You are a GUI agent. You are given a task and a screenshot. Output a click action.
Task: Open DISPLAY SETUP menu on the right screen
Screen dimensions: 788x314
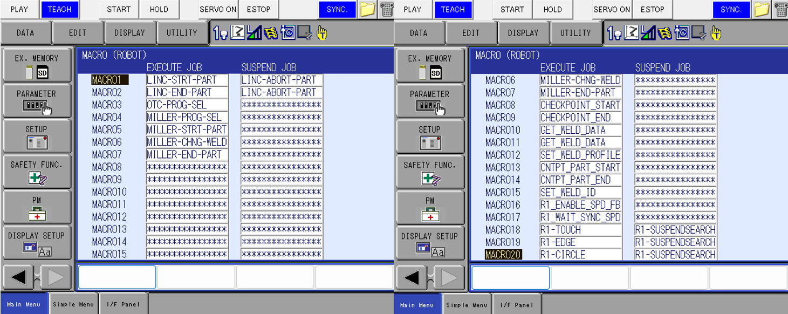430,242
